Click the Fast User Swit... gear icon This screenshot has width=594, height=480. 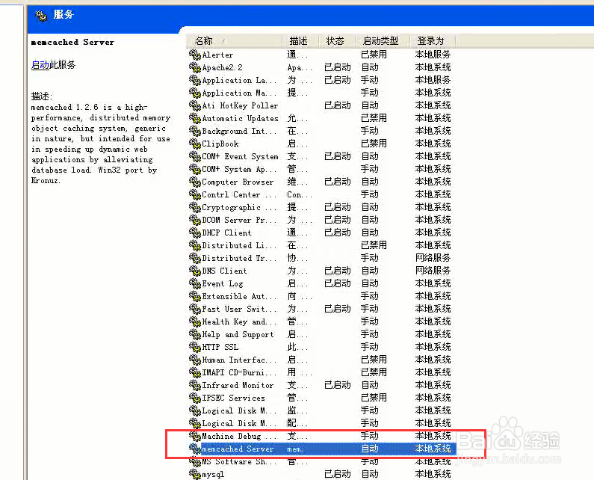tap(195, 309)
